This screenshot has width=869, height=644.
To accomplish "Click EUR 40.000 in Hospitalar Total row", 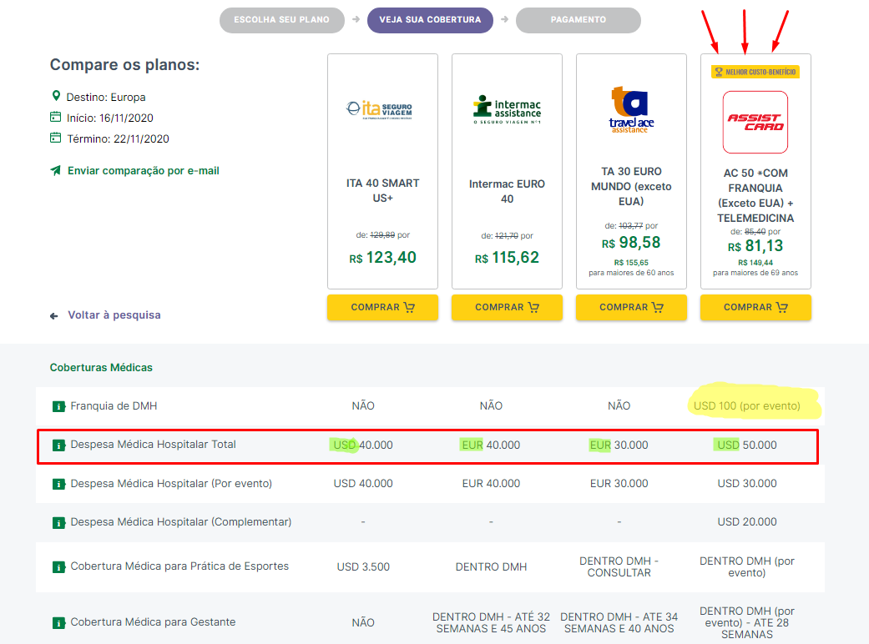I will (x=491, y=445).
